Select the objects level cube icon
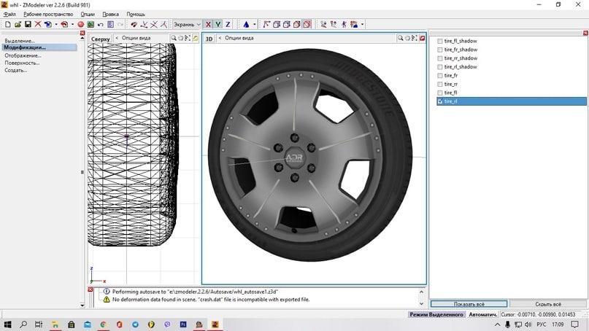This screenshot has height=331, width=589. 297,24
